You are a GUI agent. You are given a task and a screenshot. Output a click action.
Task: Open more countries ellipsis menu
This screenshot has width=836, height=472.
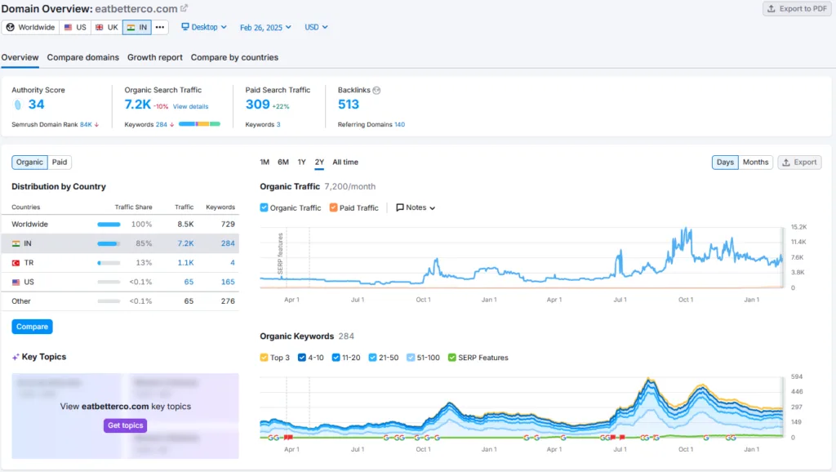coord(160,27)
